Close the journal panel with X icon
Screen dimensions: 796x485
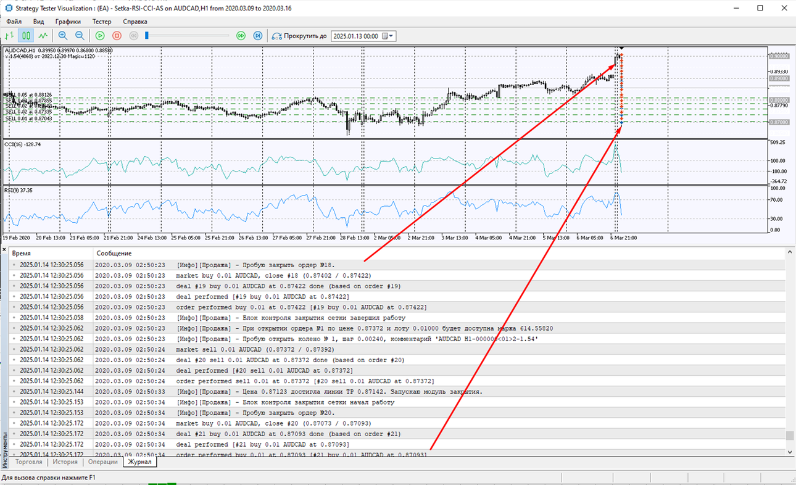(4, 250)
